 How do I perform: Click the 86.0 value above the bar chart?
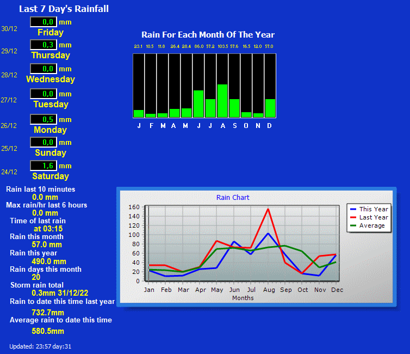click(x=198, y=46)
